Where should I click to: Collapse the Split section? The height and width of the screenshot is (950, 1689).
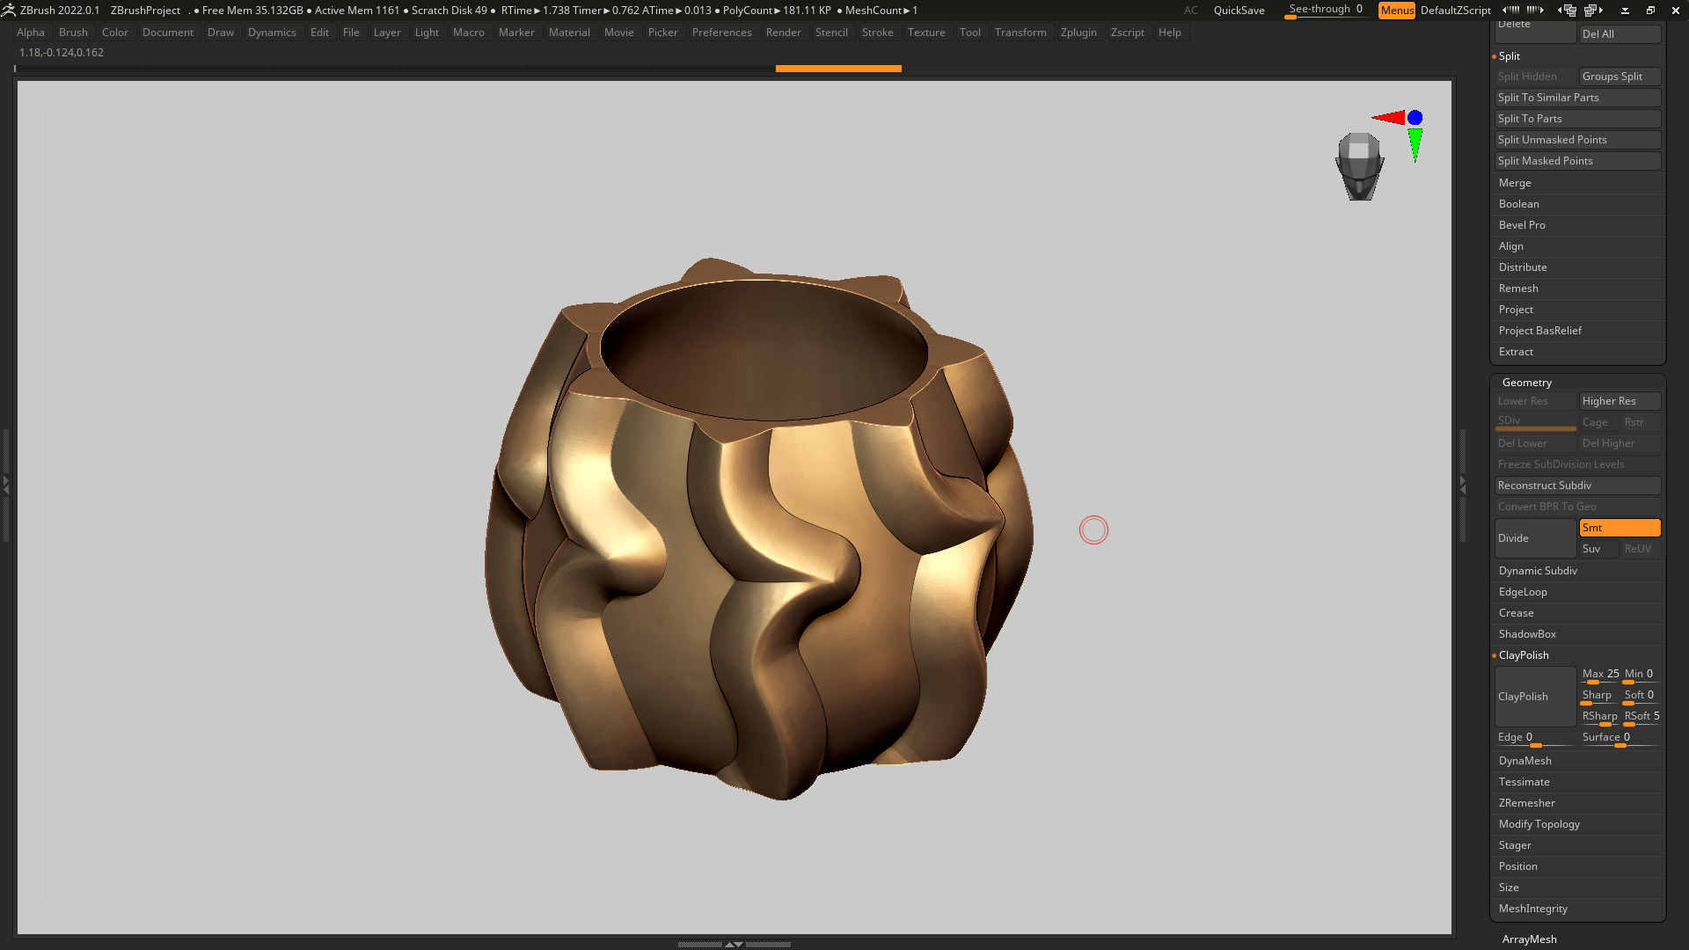tap(1509, 56)
